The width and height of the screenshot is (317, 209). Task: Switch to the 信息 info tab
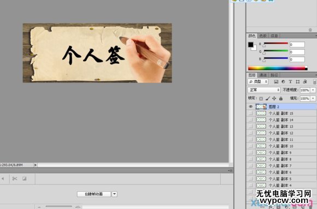tap(274, 36)
